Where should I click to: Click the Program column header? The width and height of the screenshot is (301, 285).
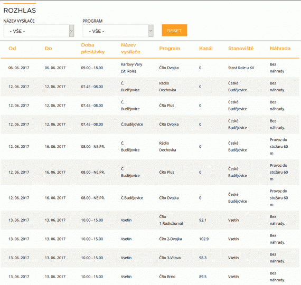coord(170,49)
